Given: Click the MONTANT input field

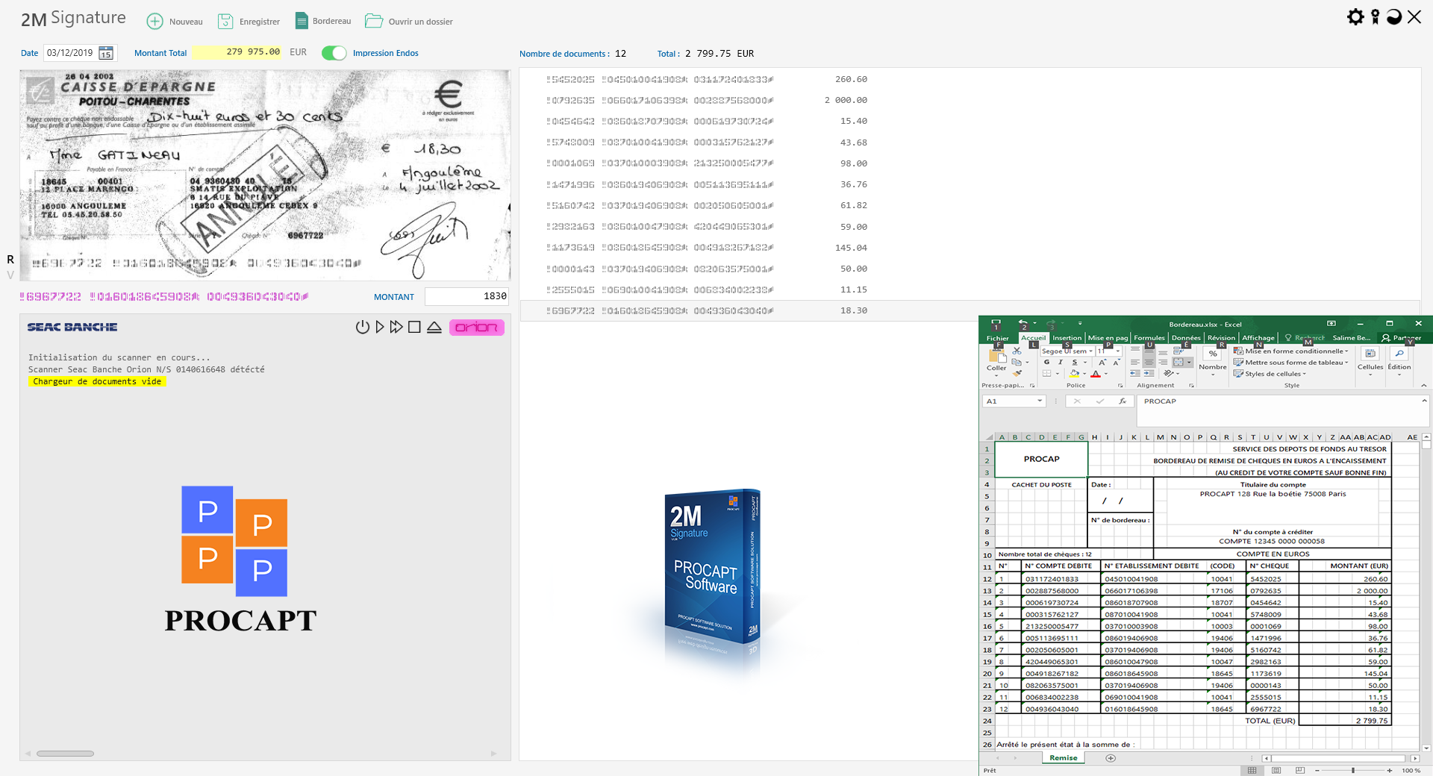Looking at the screenshot, I should 466,296.
